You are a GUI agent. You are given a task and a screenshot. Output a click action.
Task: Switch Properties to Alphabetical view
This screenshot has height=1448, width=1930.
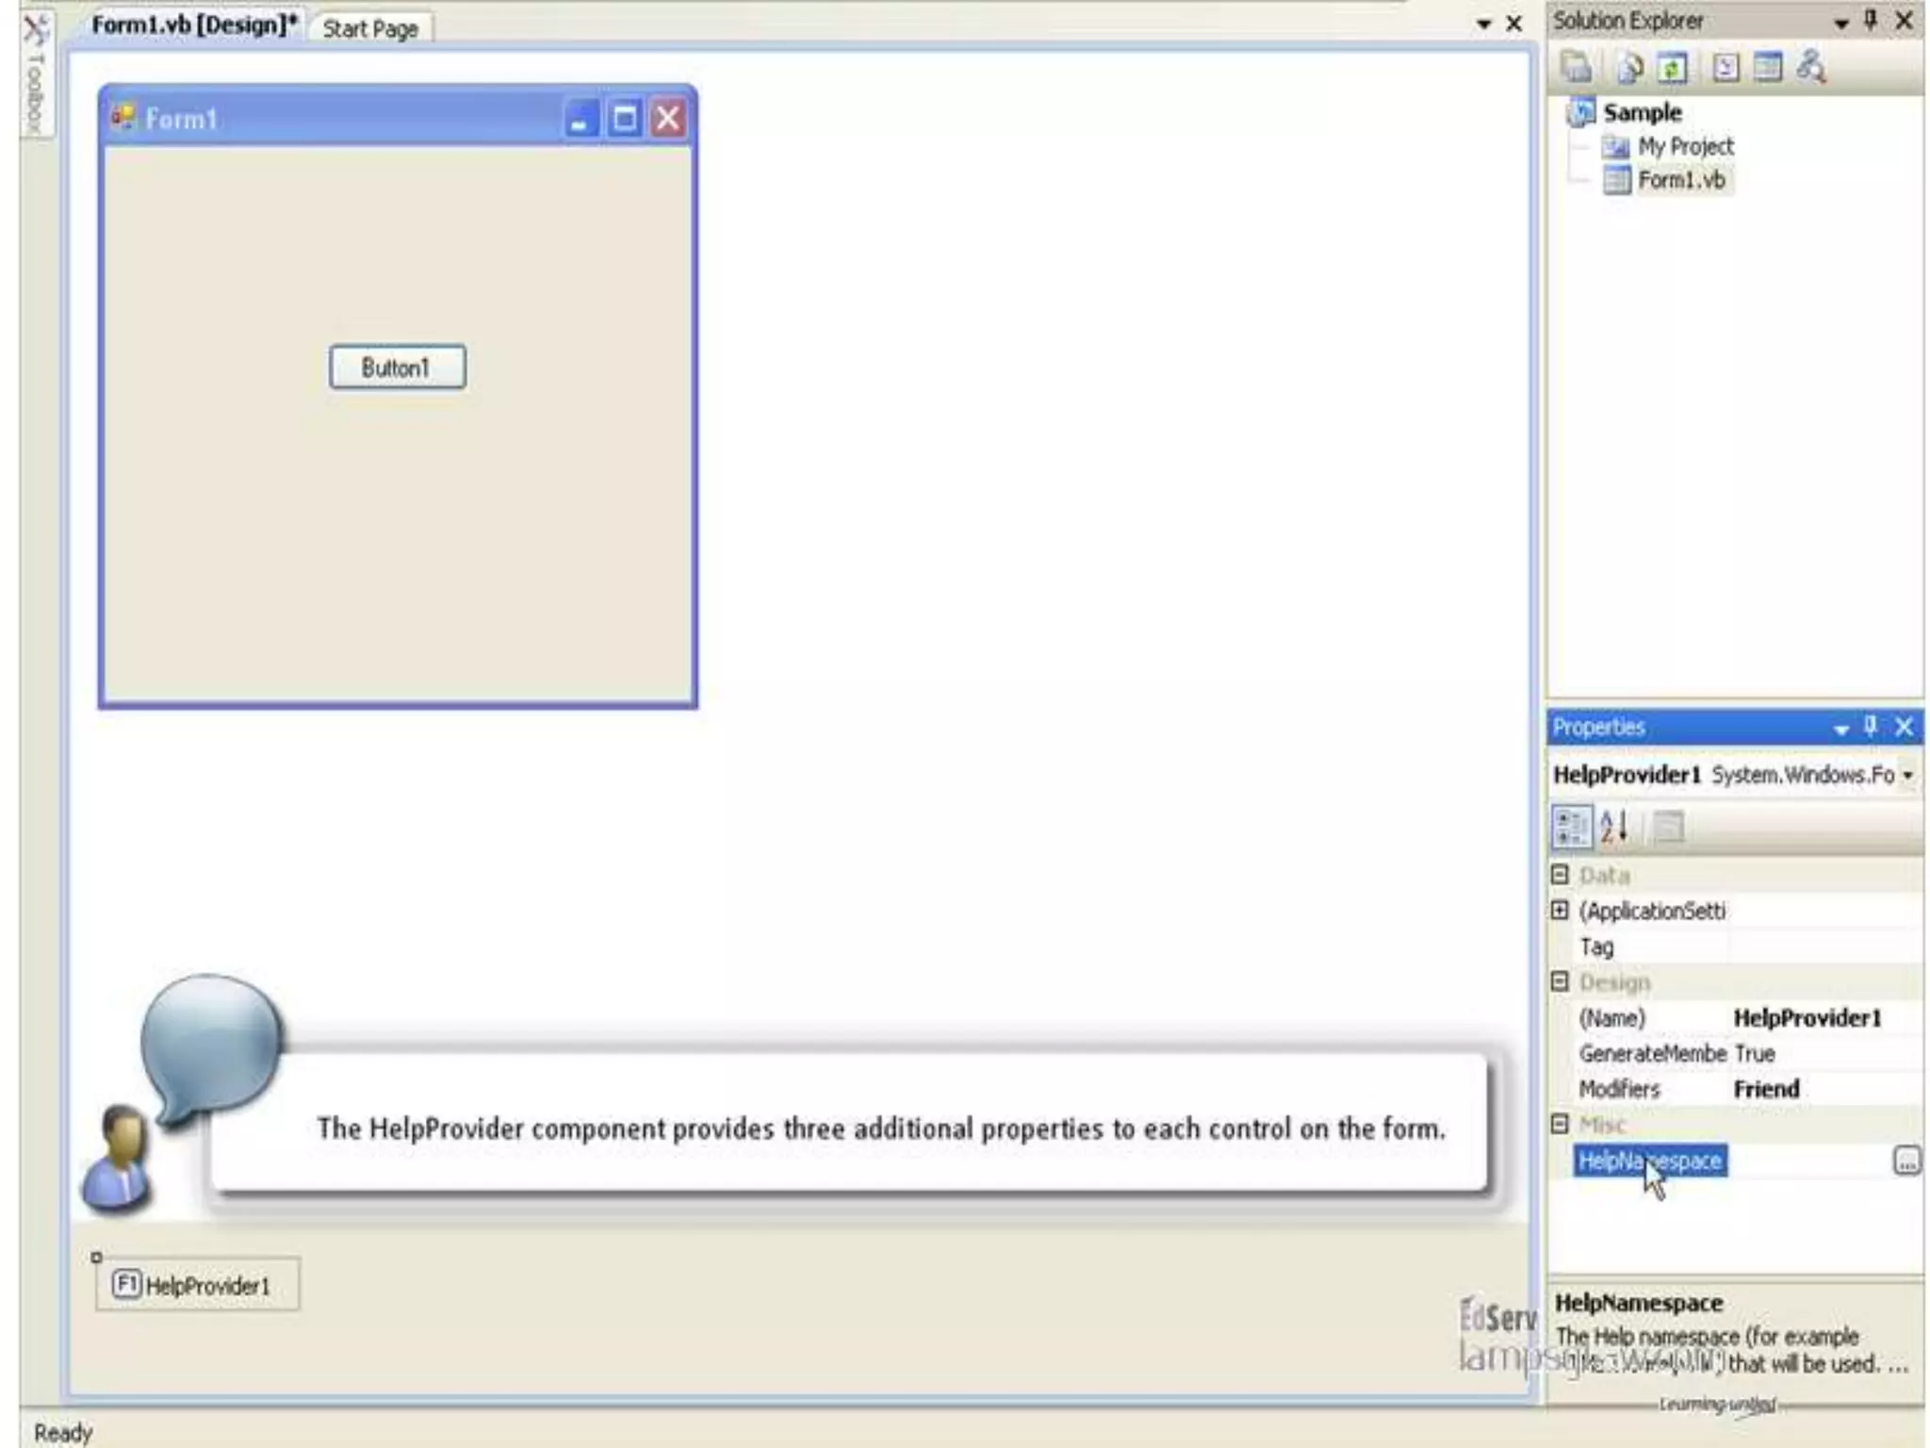click(1615, 827)
